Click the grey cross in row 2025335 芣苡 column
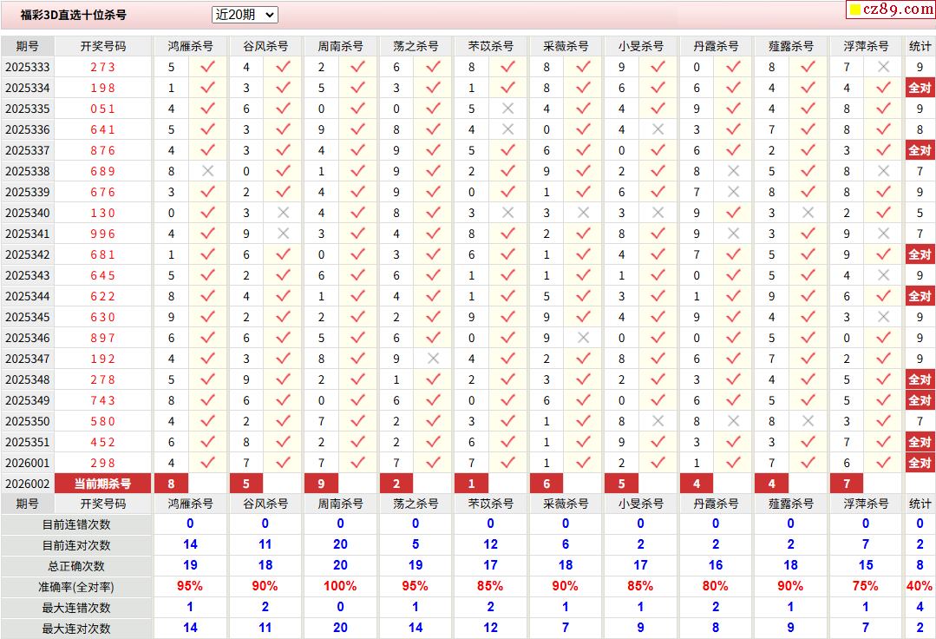Viewport: 936px width, 639px height. [508, 109]
